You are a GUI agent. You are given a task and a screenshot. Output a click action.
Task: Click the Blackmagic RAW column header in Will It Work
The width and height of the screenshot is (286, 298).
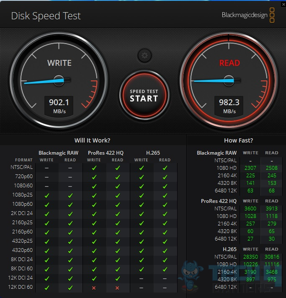pyautogui.click(x=59, y=153)
